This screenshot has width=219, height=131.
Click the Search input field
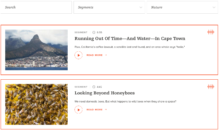pyautogui.click(x=36, y=7)
